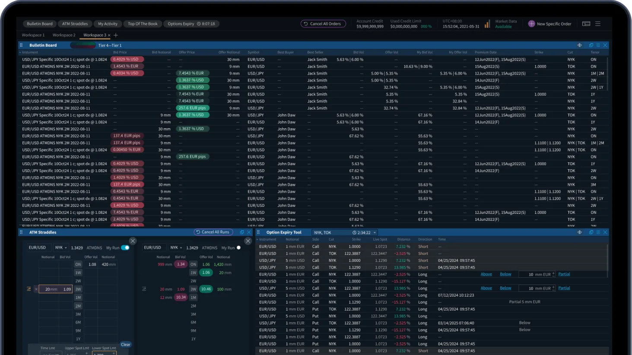Enable My Run toggle on left EUR/USD straddle
Image resolution: width=632 pixels, height=355 pixels.
pos(125,247)
